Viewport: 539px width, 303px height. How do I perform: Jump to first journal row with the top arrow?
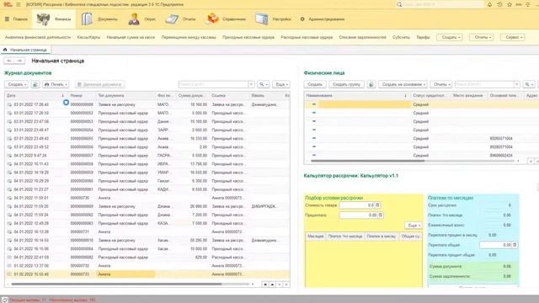pyautogui.click(x=265, y=284)
